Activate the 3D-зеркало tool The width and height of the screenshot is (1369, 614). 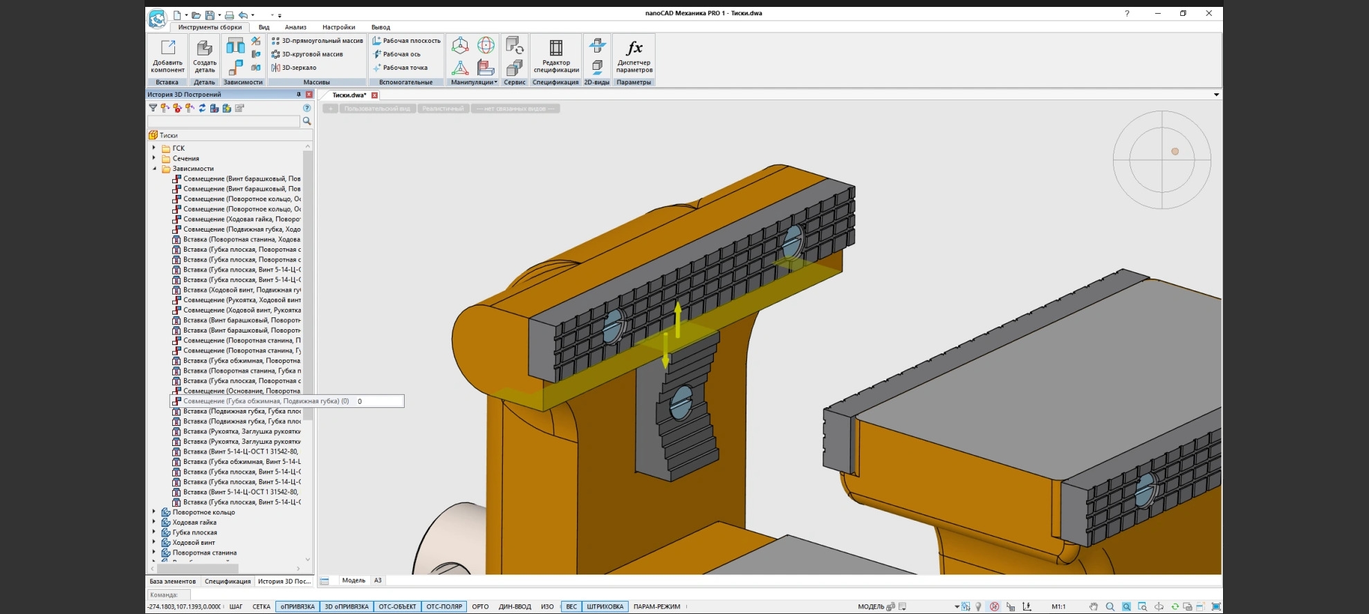pos(294,68)
